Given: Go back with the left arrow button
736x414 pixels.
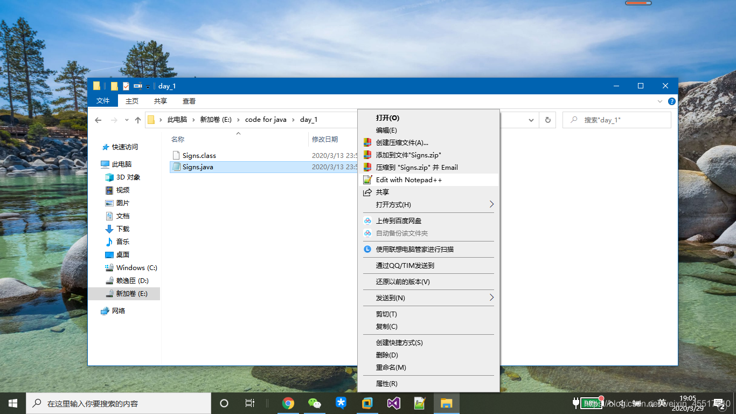Looking at the screenshot, I should tap(98, 120).
